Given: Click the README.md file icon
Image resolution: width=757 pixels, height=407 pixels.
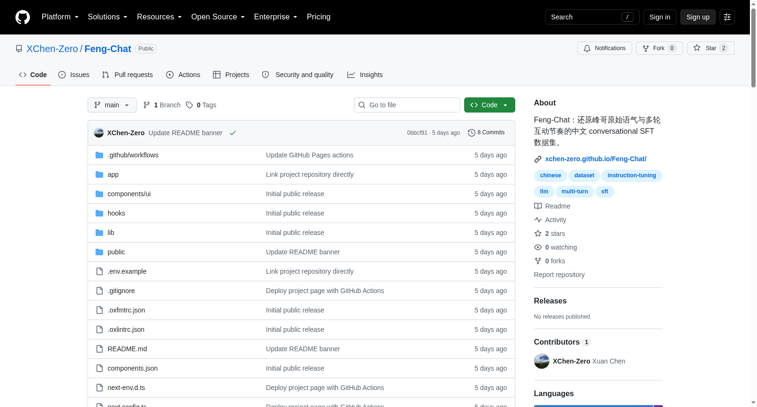Looking at the screenshot, I should [x=99, y=349].
